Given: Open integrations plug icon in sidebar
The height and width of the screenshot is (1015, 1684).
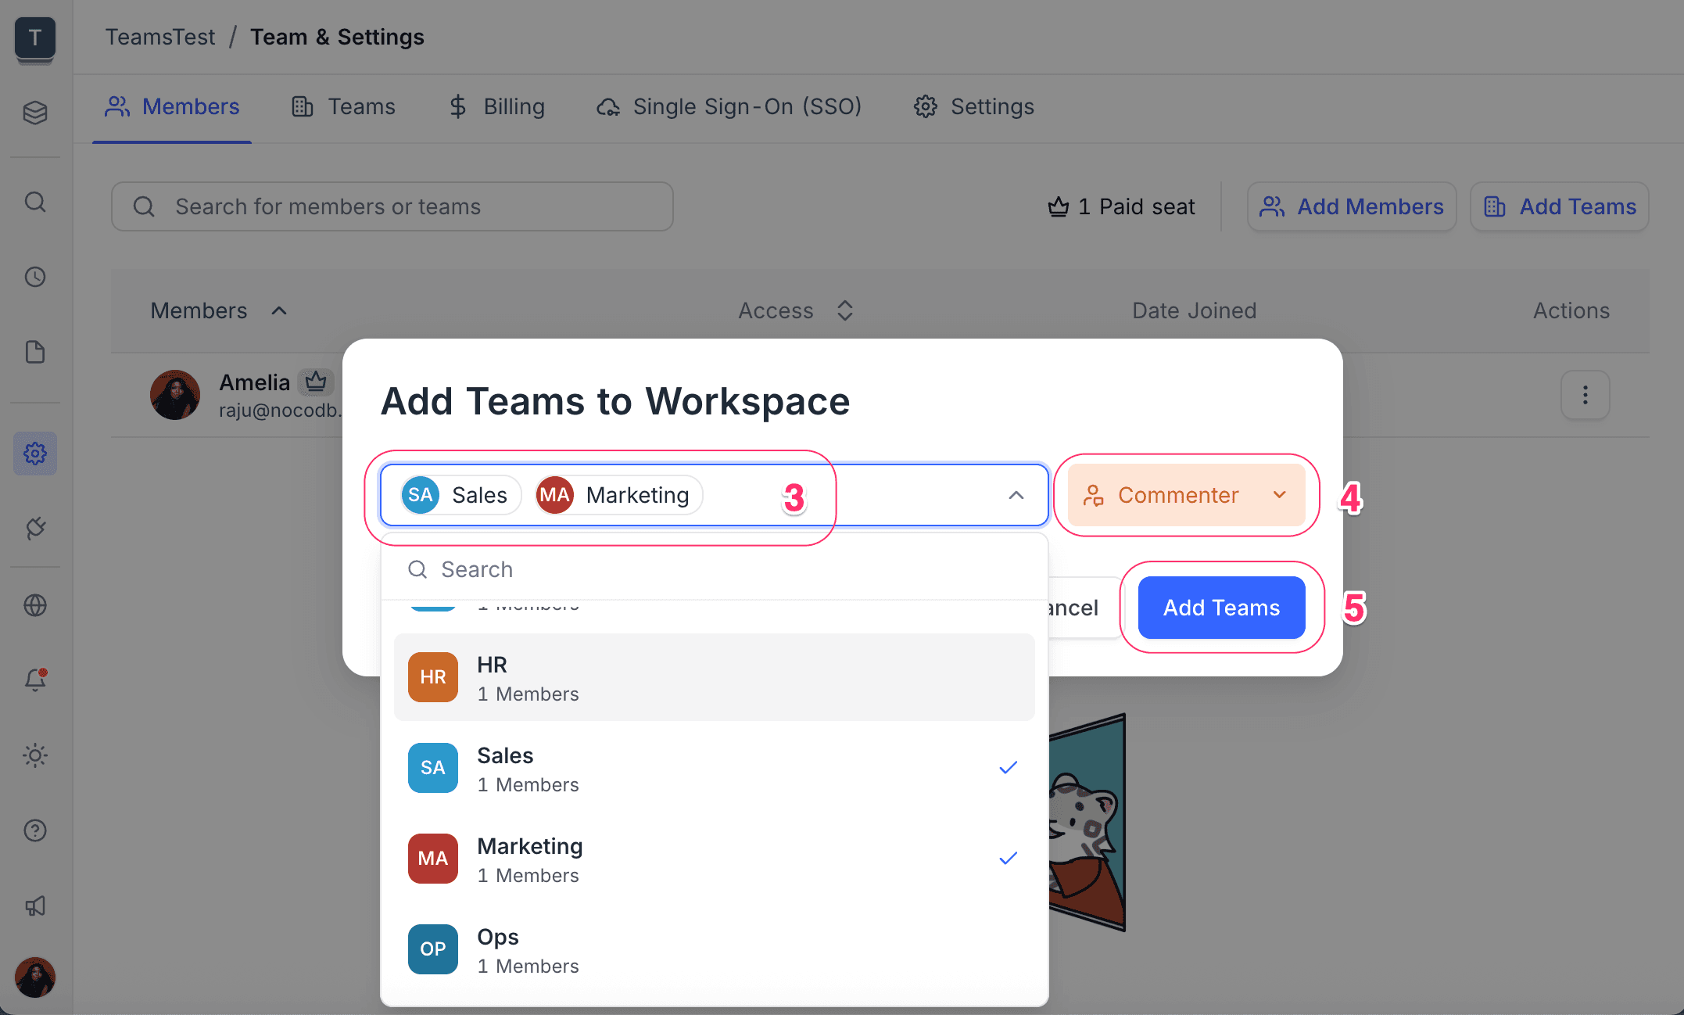Looking at the screenshot, I should click(35, 529).
